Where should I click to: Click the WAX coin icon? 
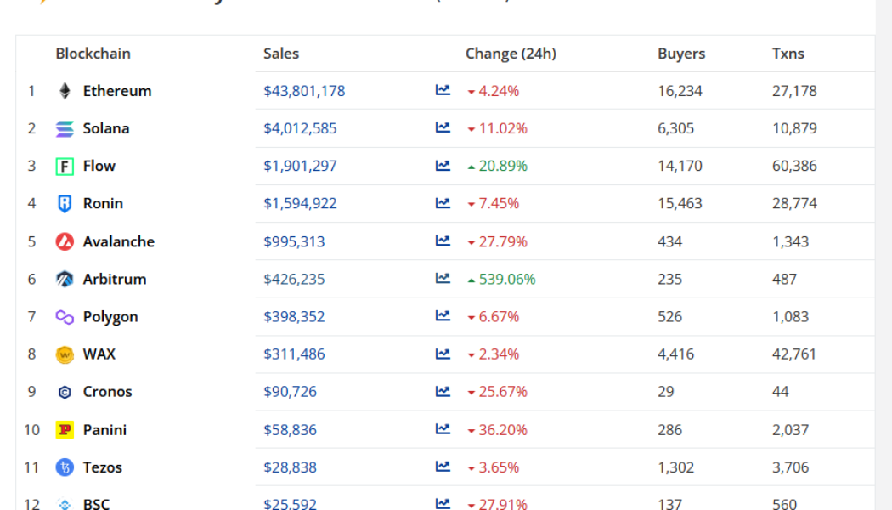point(65,354)
